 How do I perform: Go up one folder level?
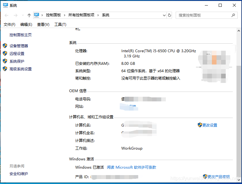pyautogui.click(x=29, y=15)
